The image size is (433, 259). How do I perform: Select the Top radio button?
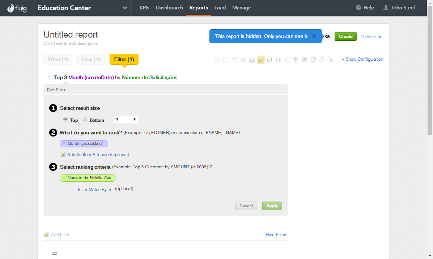pos(65,120)
